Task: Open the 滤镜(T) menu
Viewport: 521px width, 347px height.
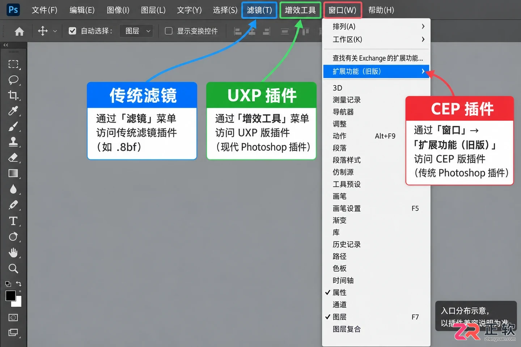Action: 259,10
